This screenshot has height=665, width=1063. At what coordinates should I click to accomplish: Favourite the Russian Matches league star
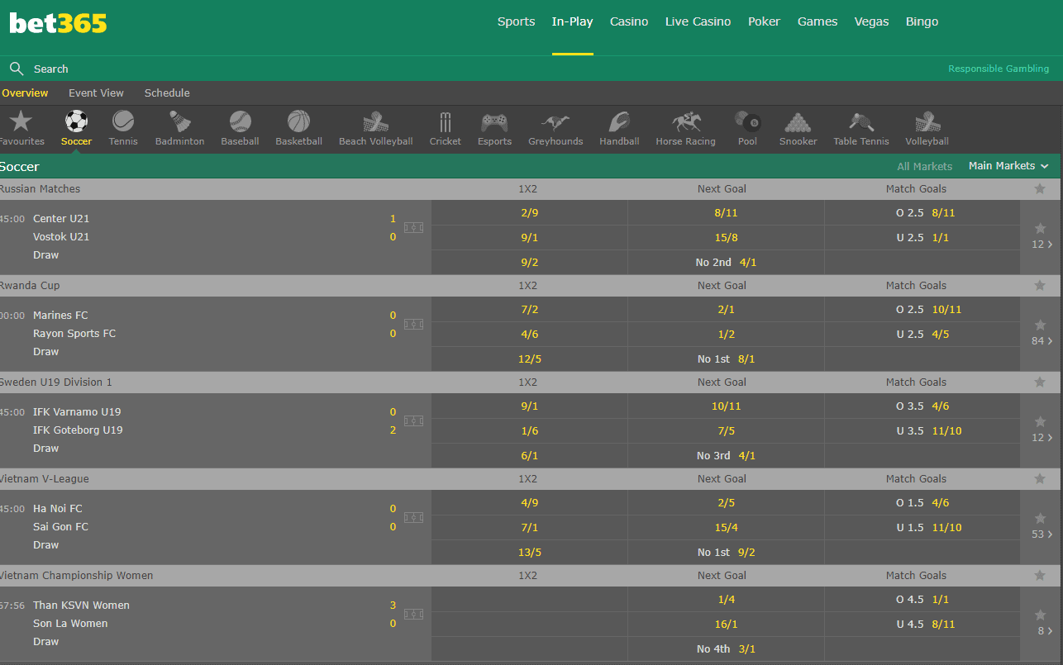[x=1040, y=188]
